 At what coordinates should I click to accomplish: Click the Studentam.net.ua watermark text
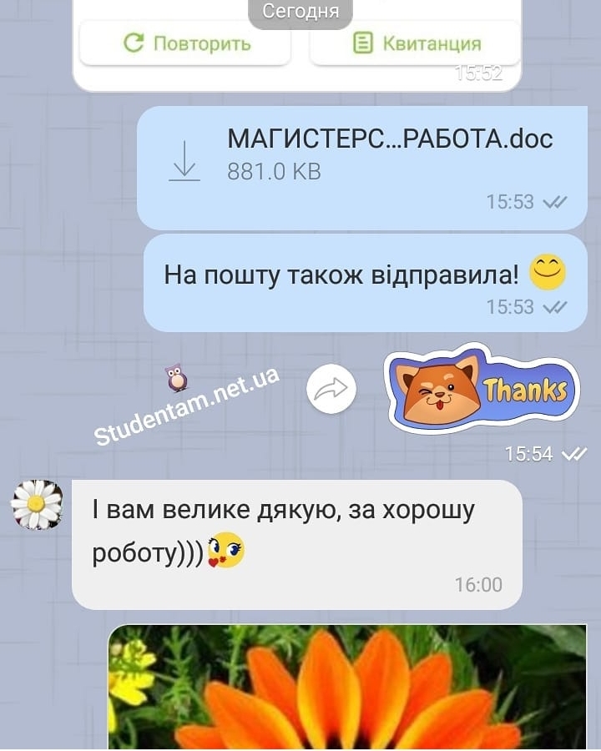(x=187, y=406)
